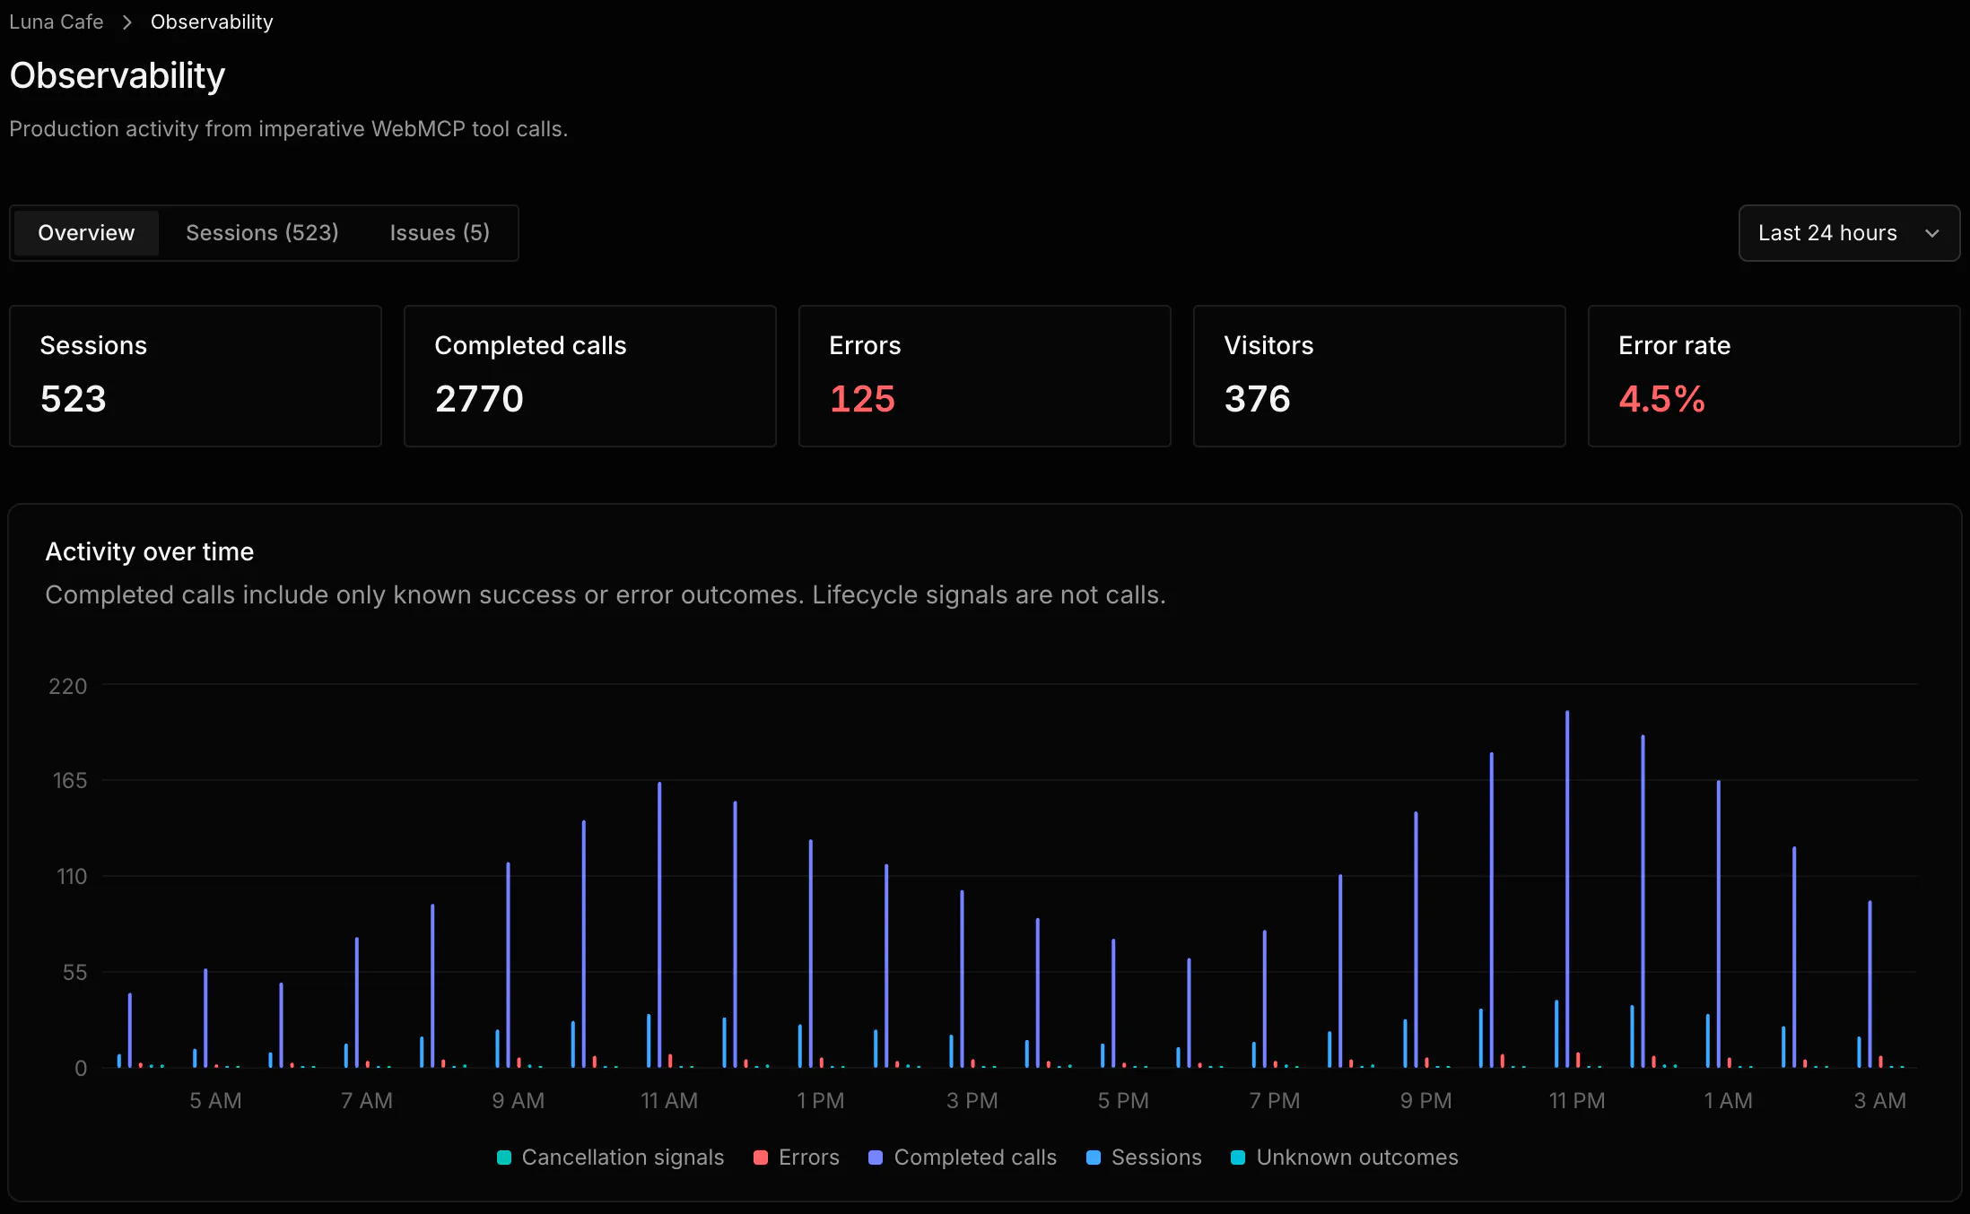Toggle the Unknown outcomes legend swatch

1238,1158
